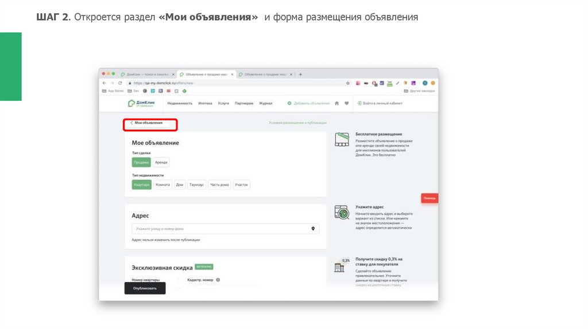Viewport: 588px width, 329px height.
Task: Bookmark the page with the star icon
Action: pyautogui.click(x=347, y=83)
